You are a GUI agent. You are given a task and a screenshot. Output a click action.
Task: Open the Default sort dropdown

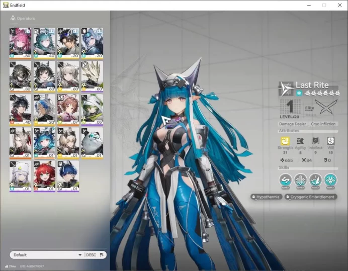coord(47,255)
